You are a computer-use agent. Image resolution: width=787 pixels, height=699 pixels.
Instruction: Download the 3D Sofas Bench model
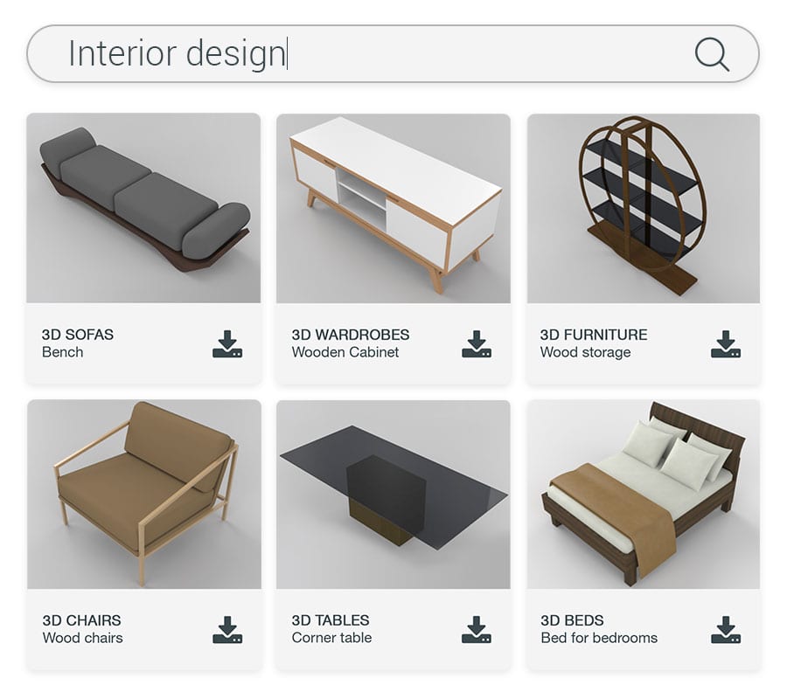[x=227, y=343]
